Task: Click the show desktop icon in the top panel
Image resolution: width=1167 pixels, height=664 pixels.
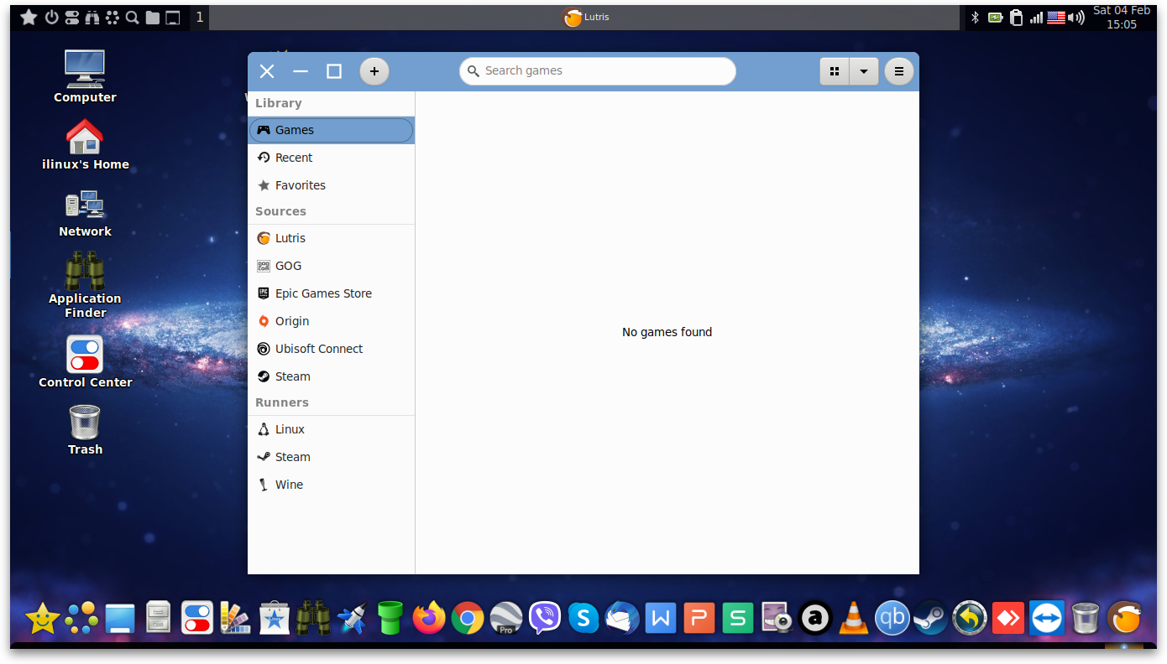Action: tap(173, 17)
